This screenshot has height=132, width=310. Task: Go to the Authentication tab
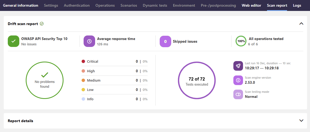click(77, 5)
